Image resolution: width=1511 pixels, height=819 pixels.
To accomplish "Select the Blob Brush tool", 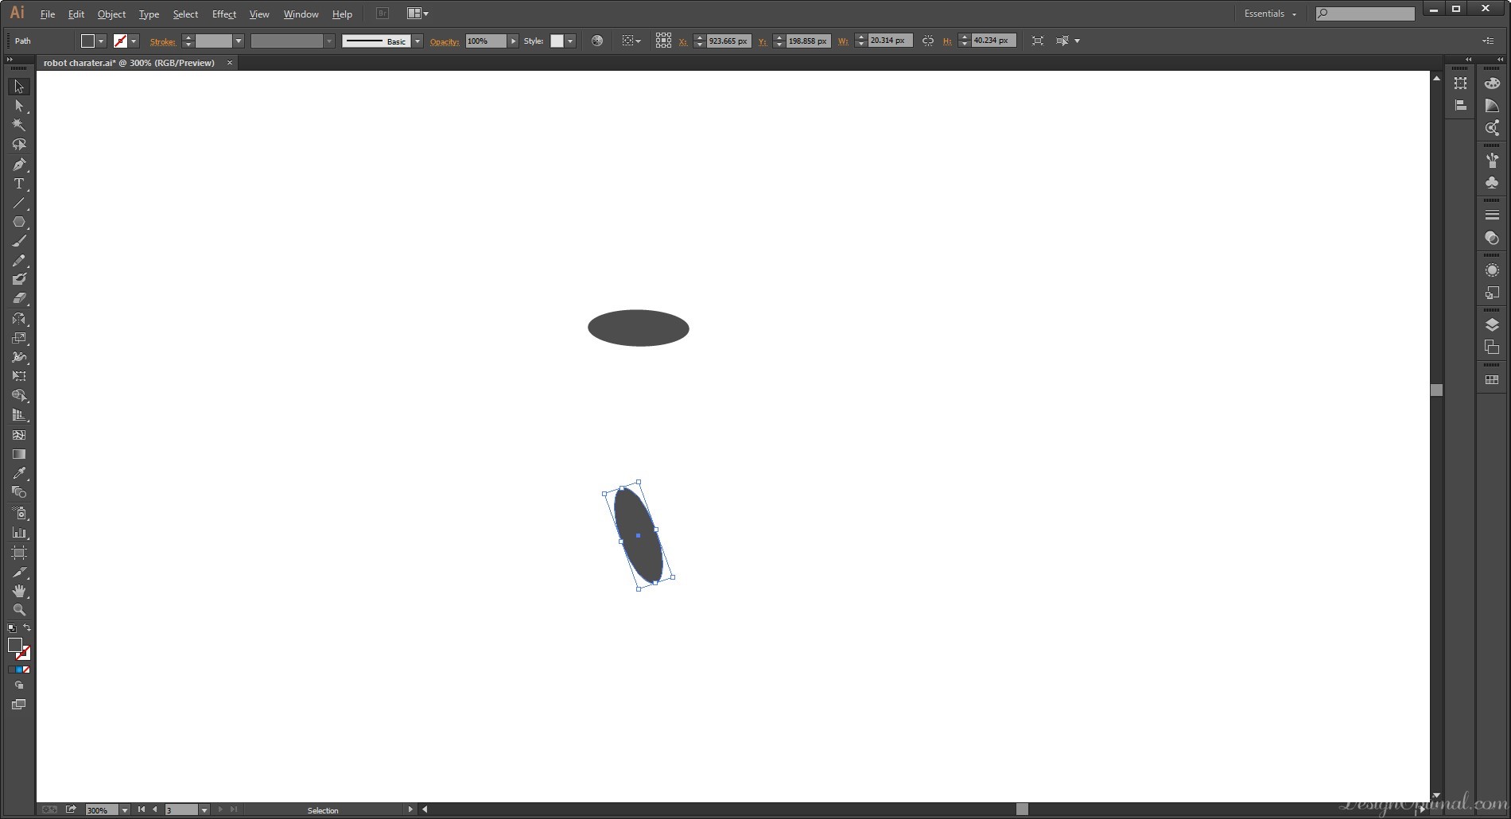I will click(x=19, y=279).
